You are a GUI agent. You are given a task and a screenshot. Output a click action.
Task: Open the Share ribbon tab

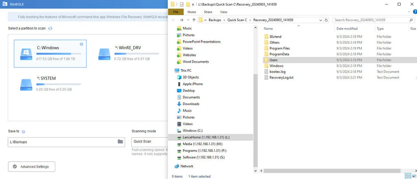click(x=208, y=12)
